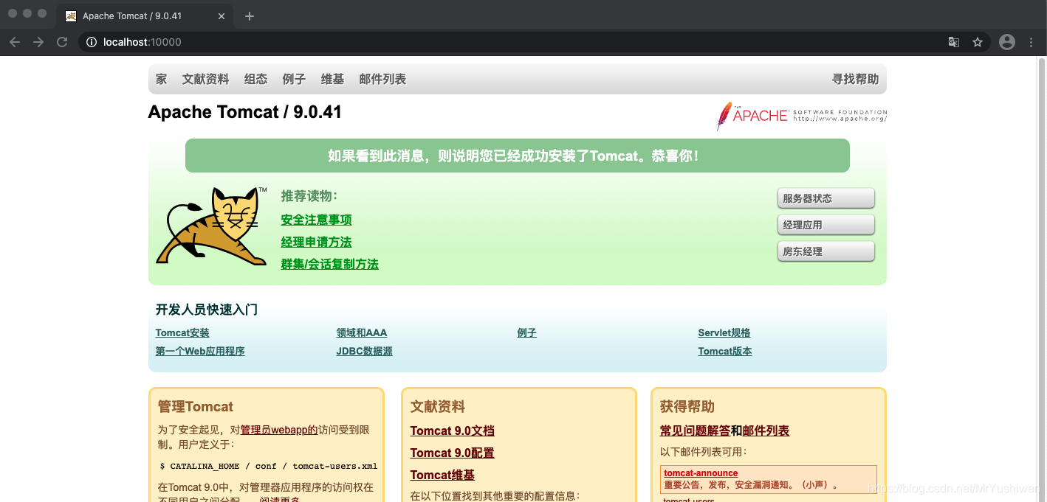Open the 家 navigation item
This screenshot has height=502, width=1047.
162,79
